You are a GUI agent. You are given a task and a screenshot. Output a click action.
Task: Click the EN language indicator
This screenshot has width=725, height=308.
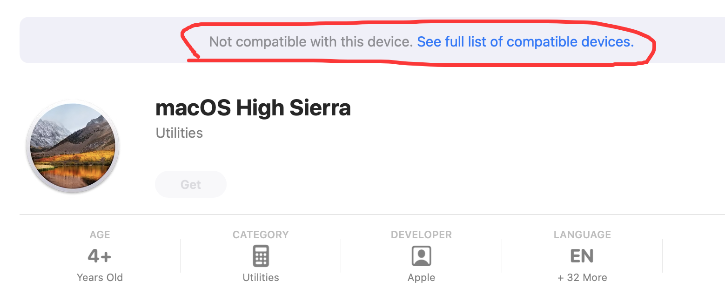(582, 256)
